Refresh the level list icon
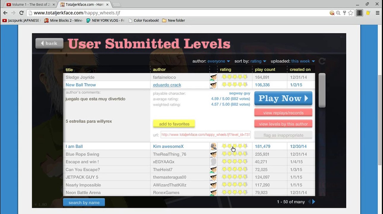Viewport: 383px width, 214px height. pos(322,61)
